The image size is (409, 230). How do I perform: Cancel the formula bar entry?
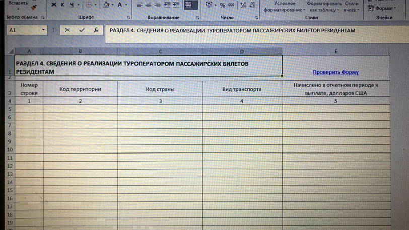click(67, 30)
